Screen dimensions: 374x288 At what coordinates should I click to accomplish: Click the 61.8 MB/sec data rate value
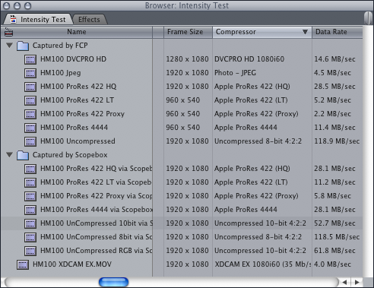[334, 251]
